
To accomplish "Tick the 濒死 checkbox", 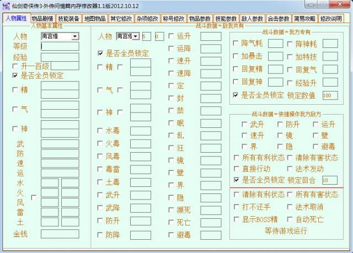I will 171,210.
